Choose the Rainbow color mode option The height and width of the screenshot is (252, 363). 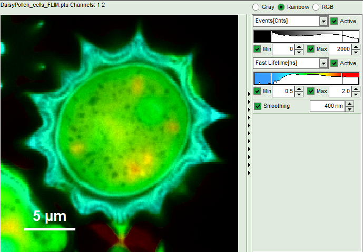click(281, 7)
